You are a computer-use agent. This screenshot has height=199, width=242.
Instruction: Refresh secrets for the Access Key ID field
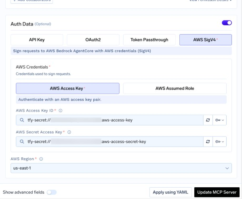(208, 120)
